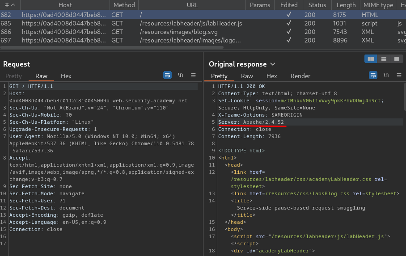
Task: Select history row 685 labHeader.js
Action: coord(203,23)
